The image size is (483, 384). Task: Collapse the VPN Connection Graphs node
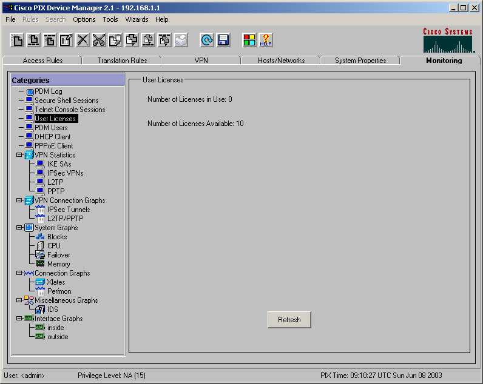point(19,200)
